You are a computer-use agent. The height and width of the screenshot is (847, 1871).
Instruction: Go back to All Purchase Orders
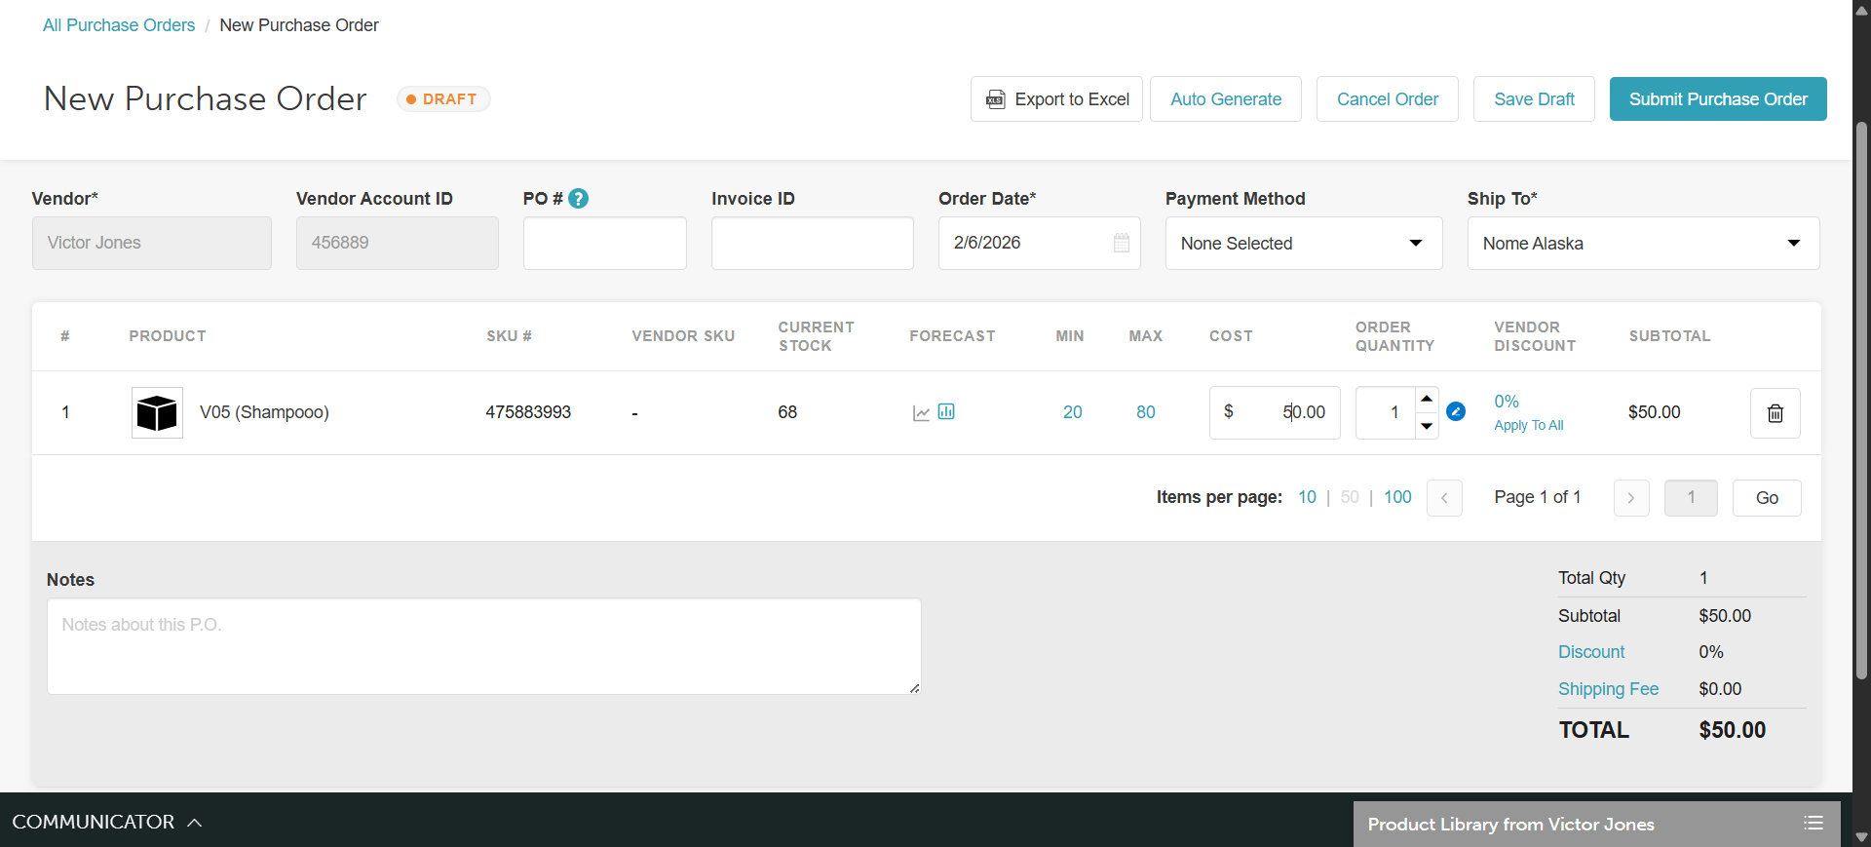tap(119, 25)
